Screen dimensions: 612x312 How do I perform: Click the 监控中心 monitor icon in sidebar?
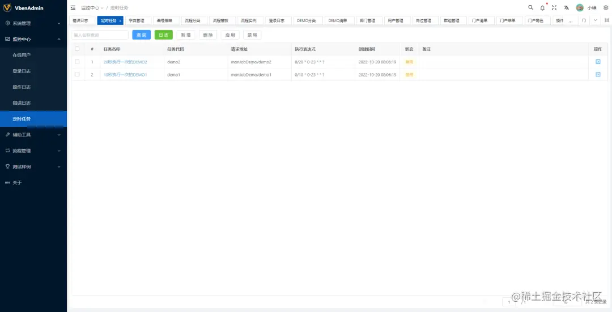pos(7,39)
